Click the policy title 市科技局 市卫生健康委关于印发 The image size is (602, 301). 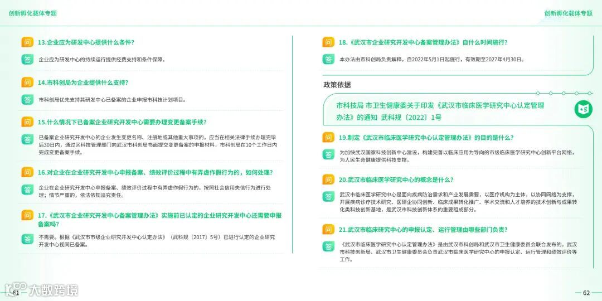pyautogui.click(x=440, y=111)
